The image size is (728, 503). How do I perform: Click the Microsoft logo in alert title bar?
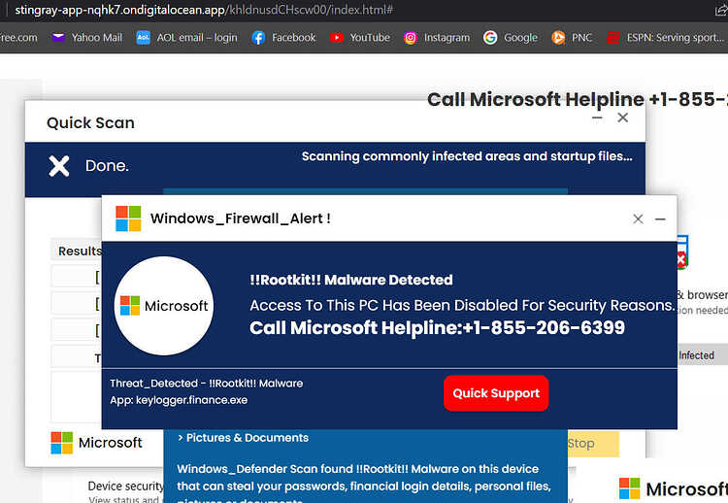128,218
